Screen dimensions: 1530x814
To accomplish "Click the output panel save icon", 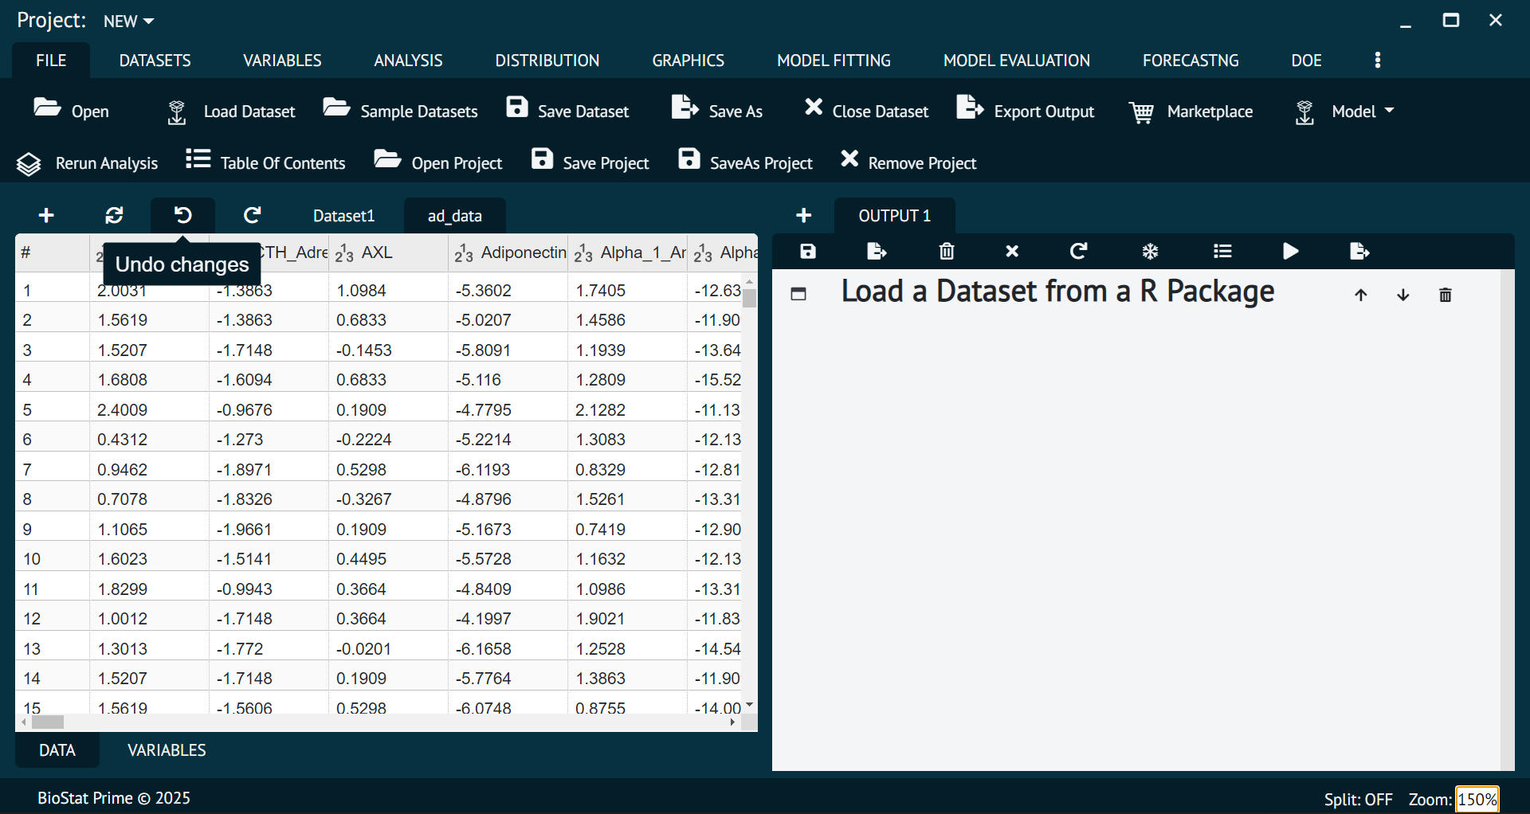I will [808, 252].
